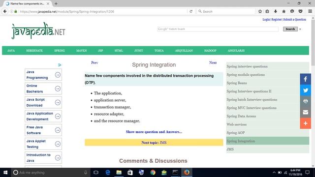Open the SPRING menu item

click(x=60, y=51)
